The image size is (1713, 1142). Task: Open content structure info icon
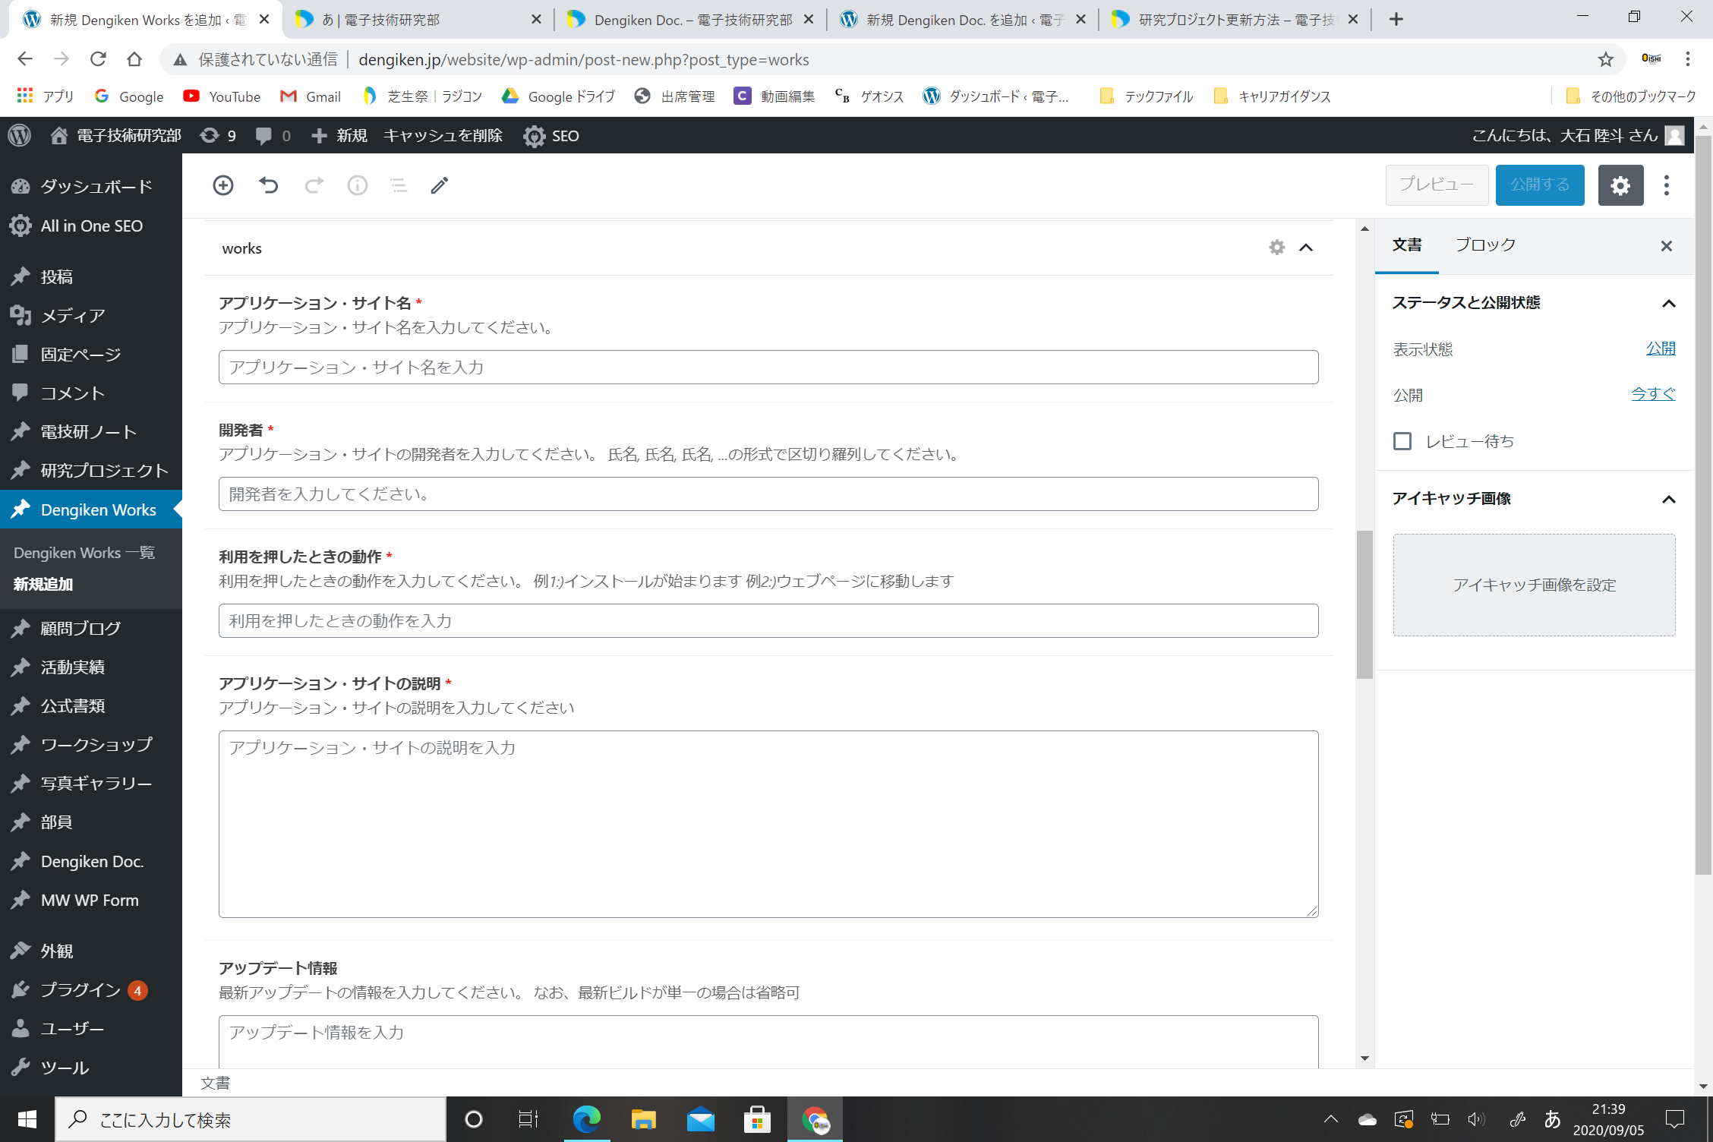[x=358, y=185]
